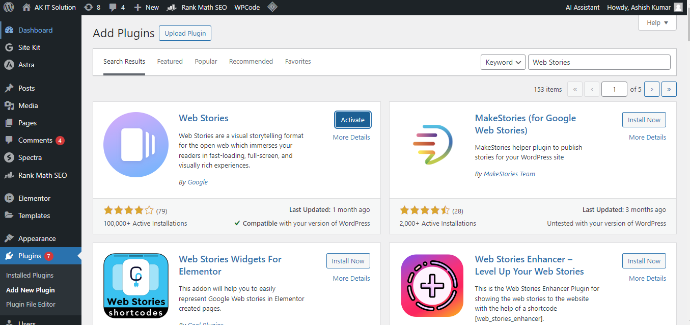This screenshot has width=690, height=325.
Task: Click '100,000+ Active Installations' text
Action: coord(145,223)
